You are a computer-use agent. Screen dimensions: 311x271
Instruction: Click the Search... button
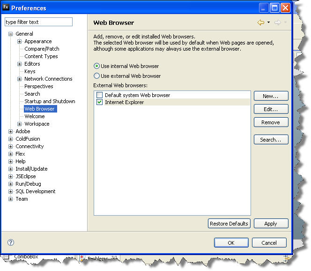pyautogui.click(x=271, y=140)
